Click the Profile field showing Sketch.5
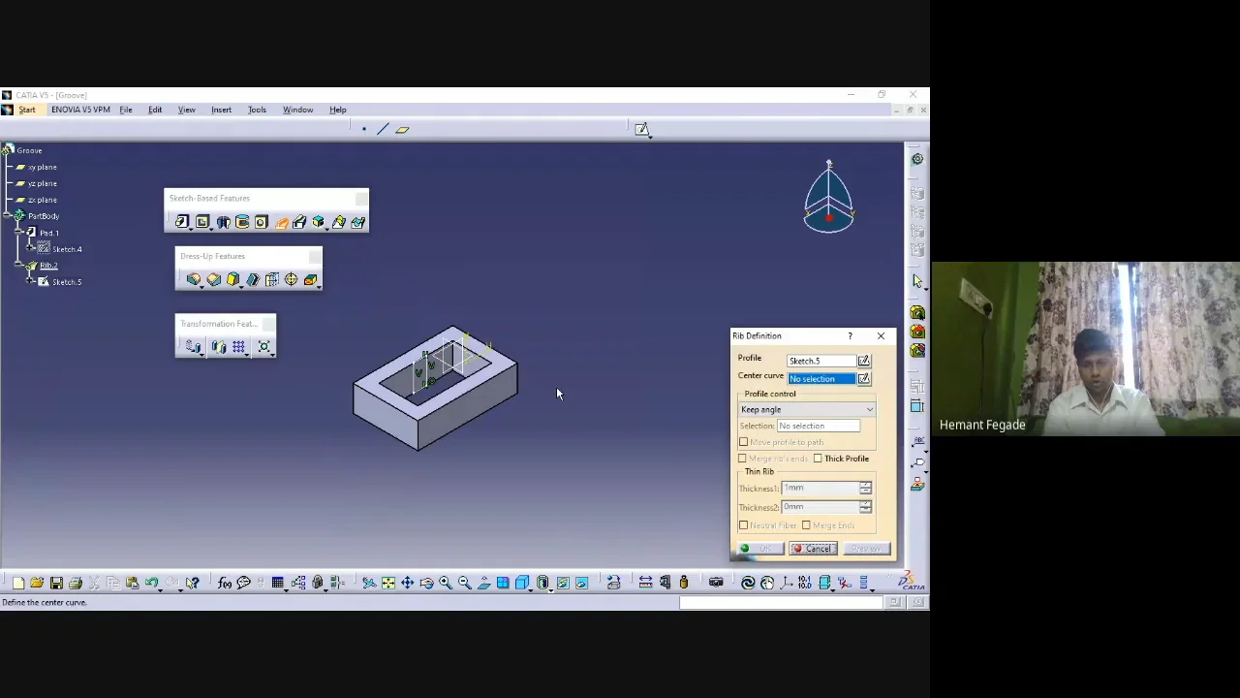1240x698 pixels. click(x=821, y=361)
